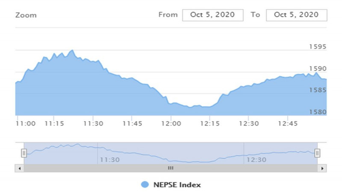The height and width of the screenshot is (192, 342).
Task: Click the 1595 y-axis label
Action: coord(318,47)
